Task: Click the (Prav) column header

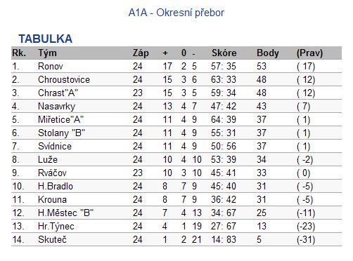Action: (309, 53)
